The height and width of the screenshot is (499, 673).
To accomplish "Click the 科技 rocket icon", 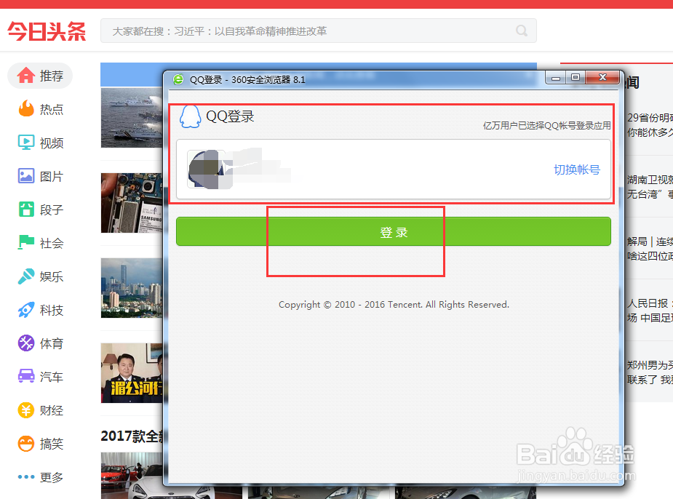I will (26, 310).
